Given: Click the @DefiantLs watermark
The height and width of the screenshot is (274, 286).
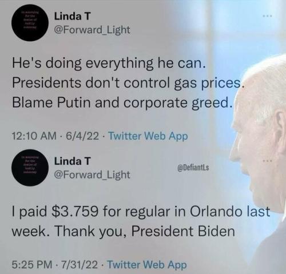Looking at the screenshot, I should click(x=193, y=168).
